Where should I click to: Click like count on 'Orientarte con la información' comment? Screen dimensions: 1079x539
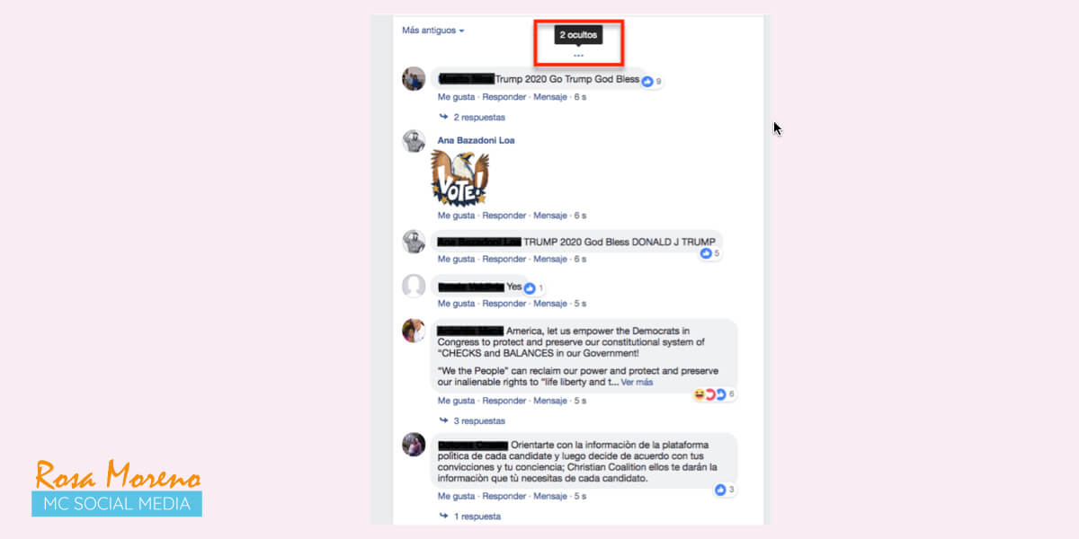pos(726,490)
